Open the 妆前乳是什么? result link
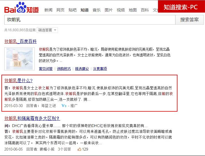 pyautogui.click(x=18, y=80)
